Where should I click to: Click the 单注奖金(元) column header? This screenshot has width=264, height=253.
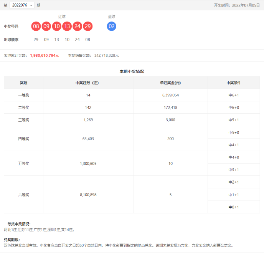coord(170,83)
